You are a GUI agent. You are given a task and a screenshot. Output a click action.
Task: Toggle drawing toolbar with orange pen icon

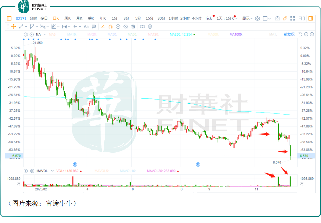tap(285, 18)
